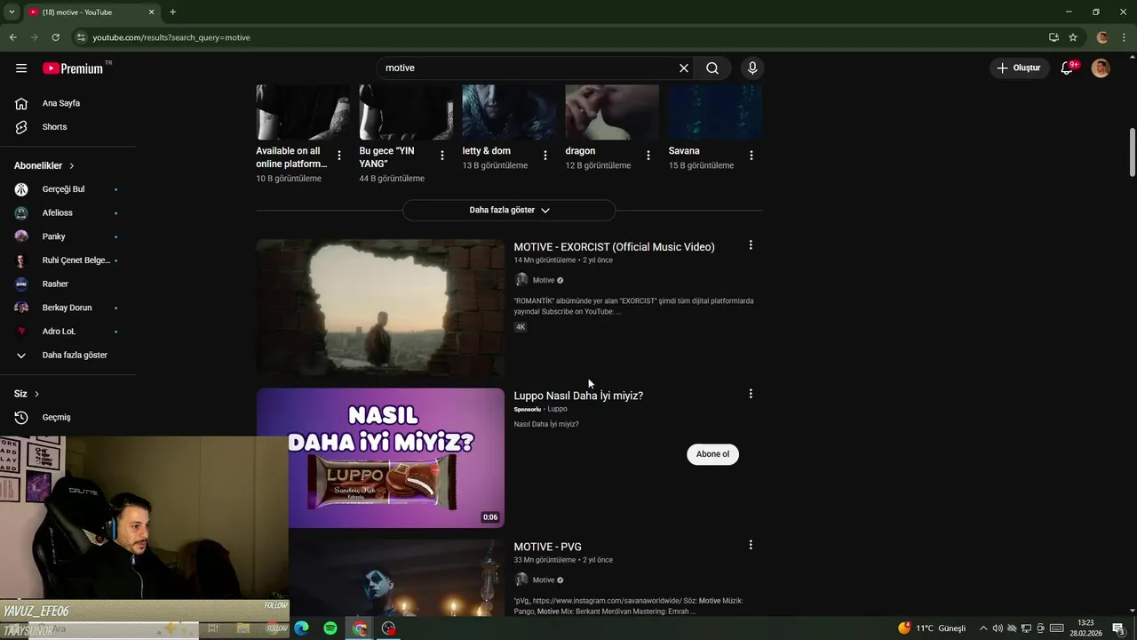1137x640 pixels.
Task: Open the Chrome profile avatar
Action: tap(1102, 37)
